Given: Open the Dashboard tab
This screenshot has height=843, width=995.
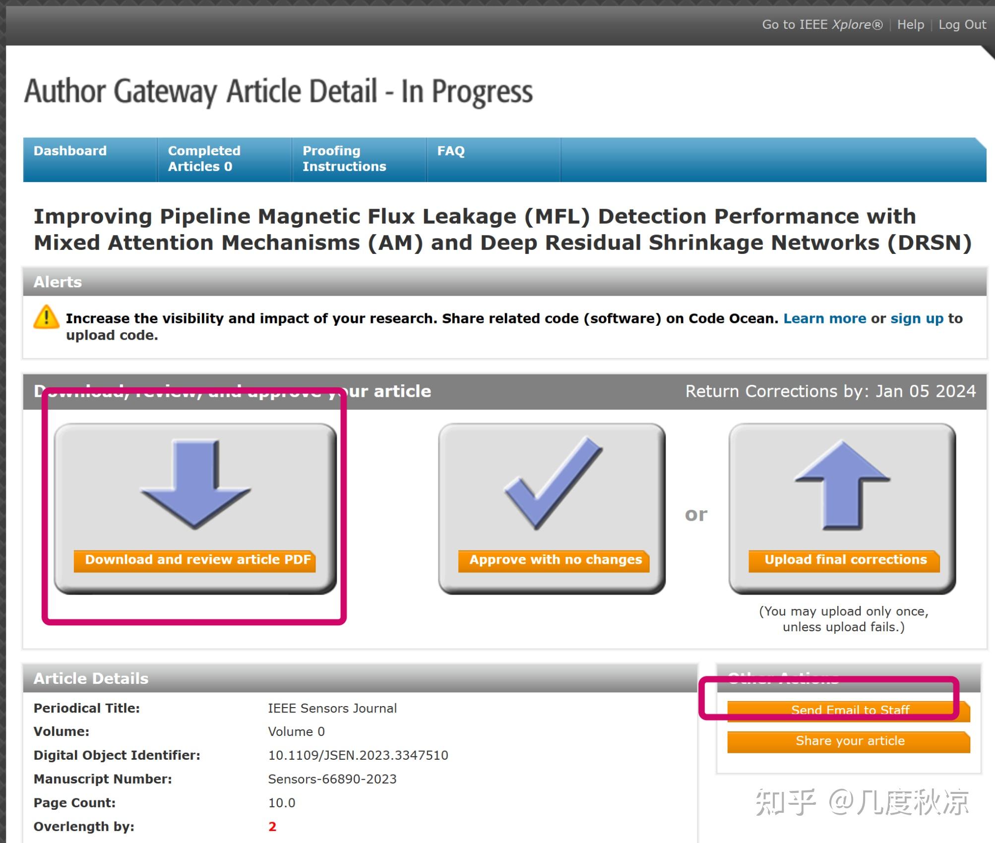Looking at the screenshot, I should (70, 151).
